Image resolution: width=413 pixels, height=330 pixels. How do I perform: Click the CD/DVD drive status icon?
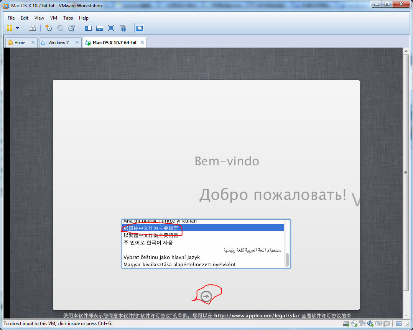tap(354, 323)
